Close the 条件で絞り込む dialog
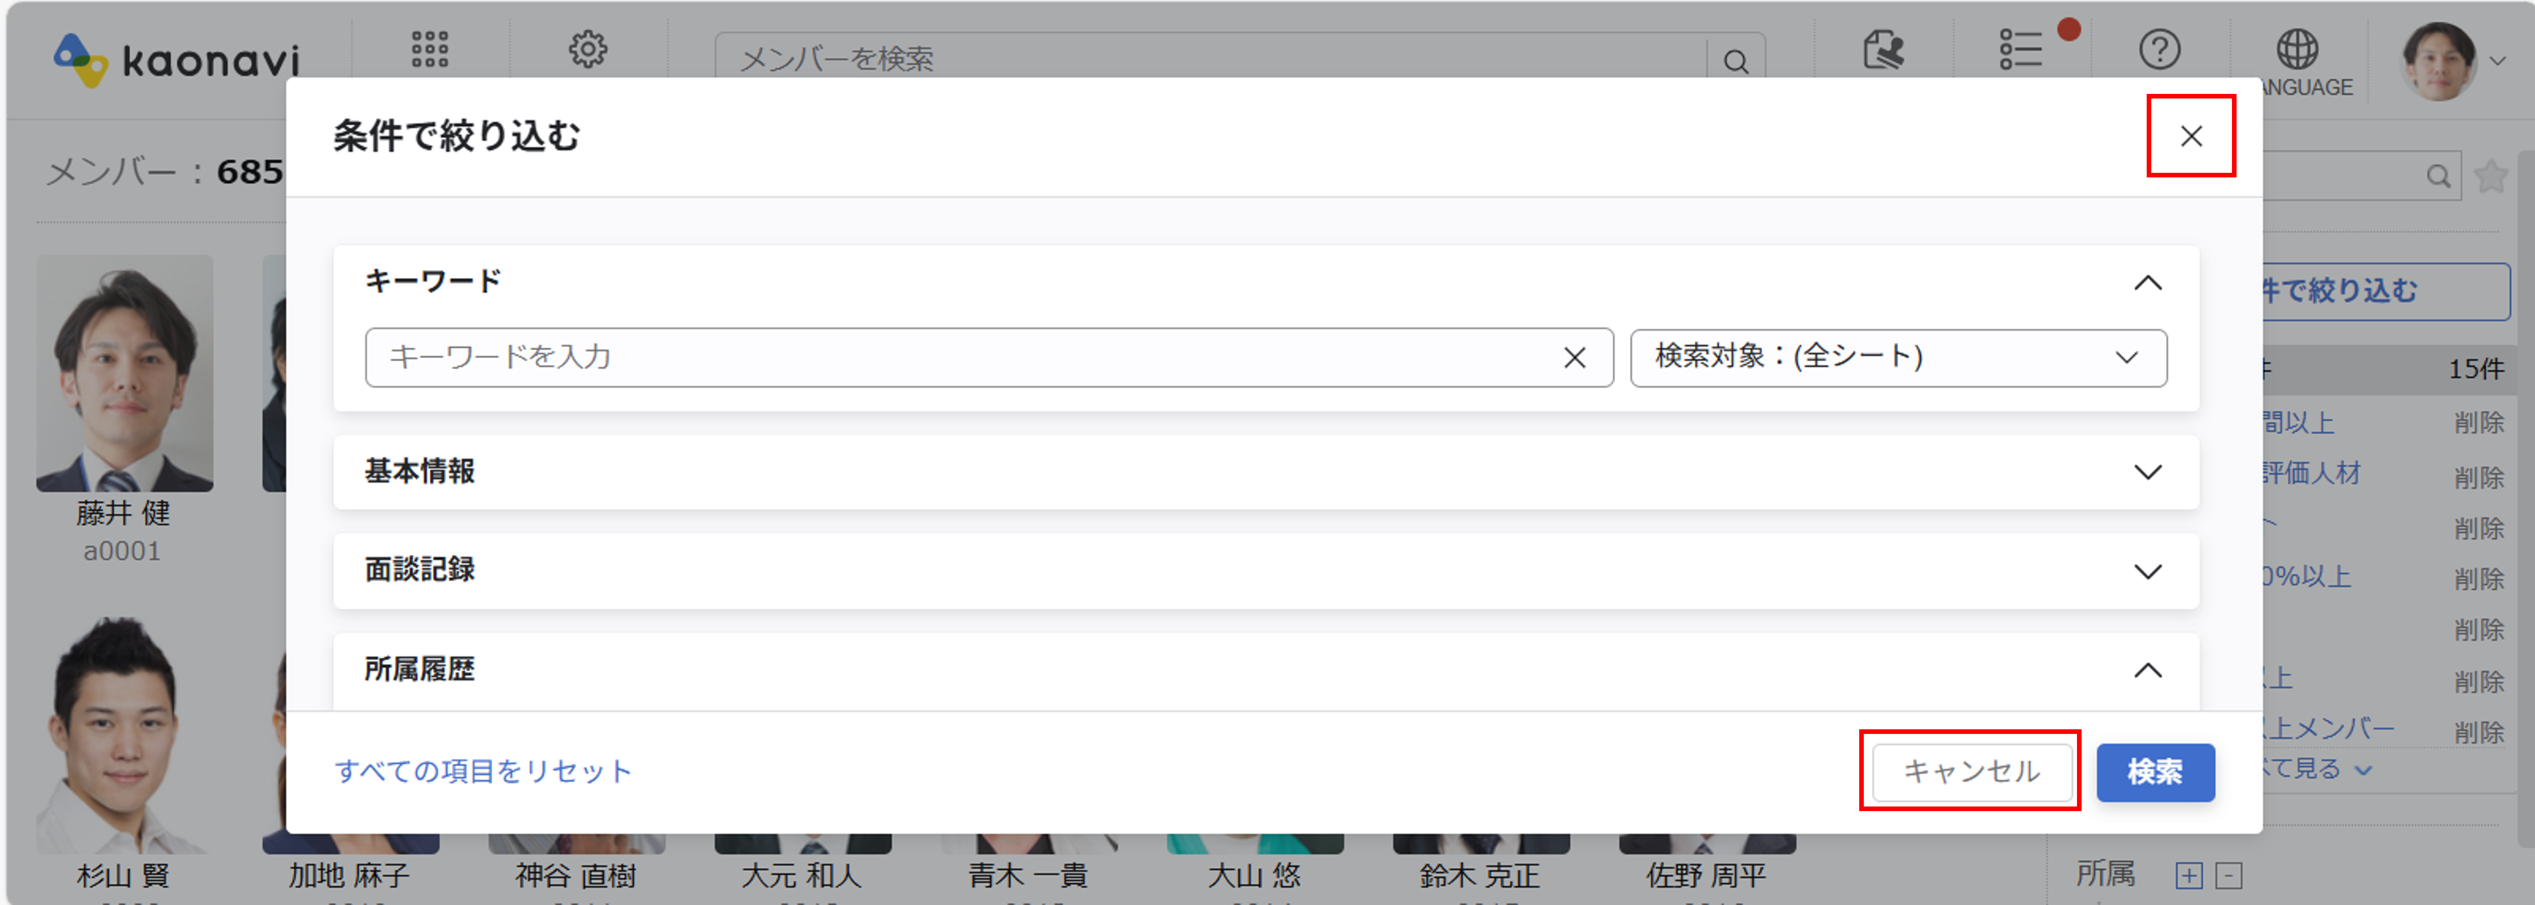Viewport: 2535px width, 905px height. 2190,136
